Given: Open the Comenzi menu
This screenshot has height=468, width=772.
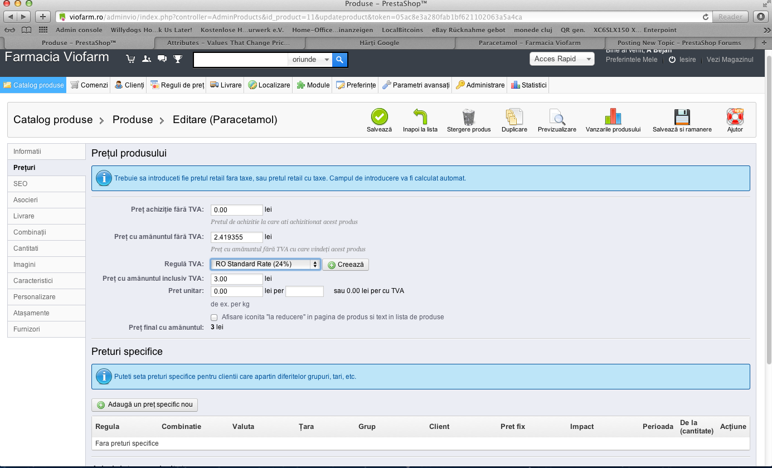Looking at the screenshot, I should 89,85.
